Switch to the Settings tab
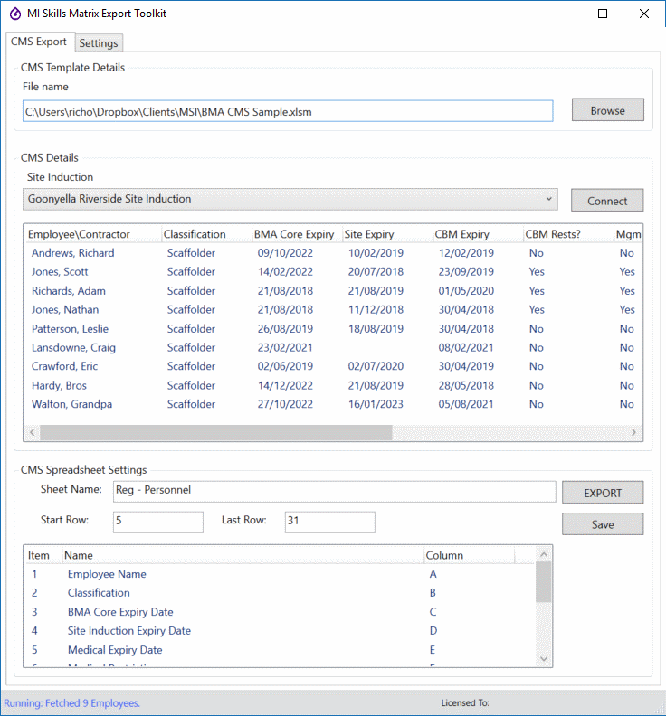666x716 pixels. [x=99, y=43]
